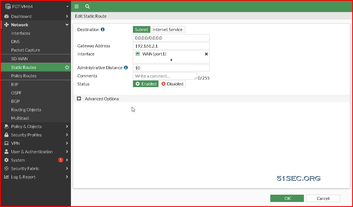Select the Subnet destination type
The width and height of the screenshot is (353, 207).
(x=142, y=29)
